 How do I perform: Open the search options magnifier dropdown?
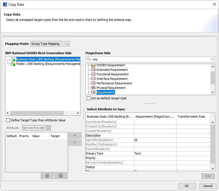[89, 59]
